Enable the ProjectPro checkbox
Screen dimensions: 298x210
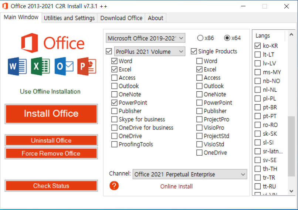click(x=199, y=119)
